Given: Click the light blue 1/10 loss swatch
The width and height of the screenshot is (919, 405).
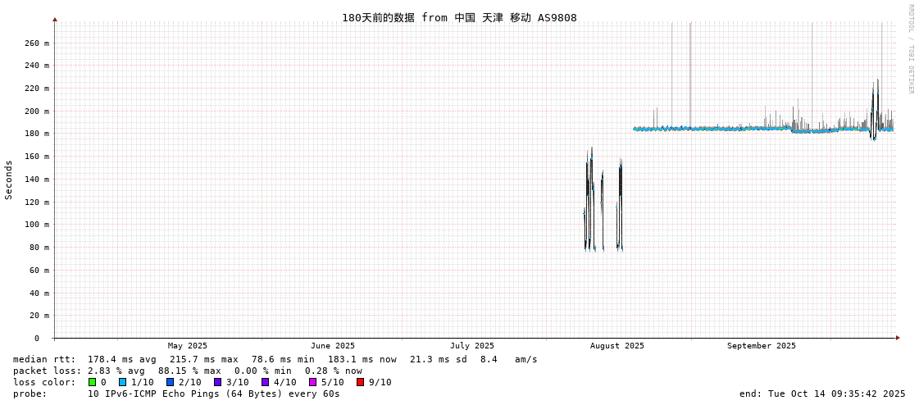Looking at the screenshot, I should pyautogui.click(x=122, y=382).
